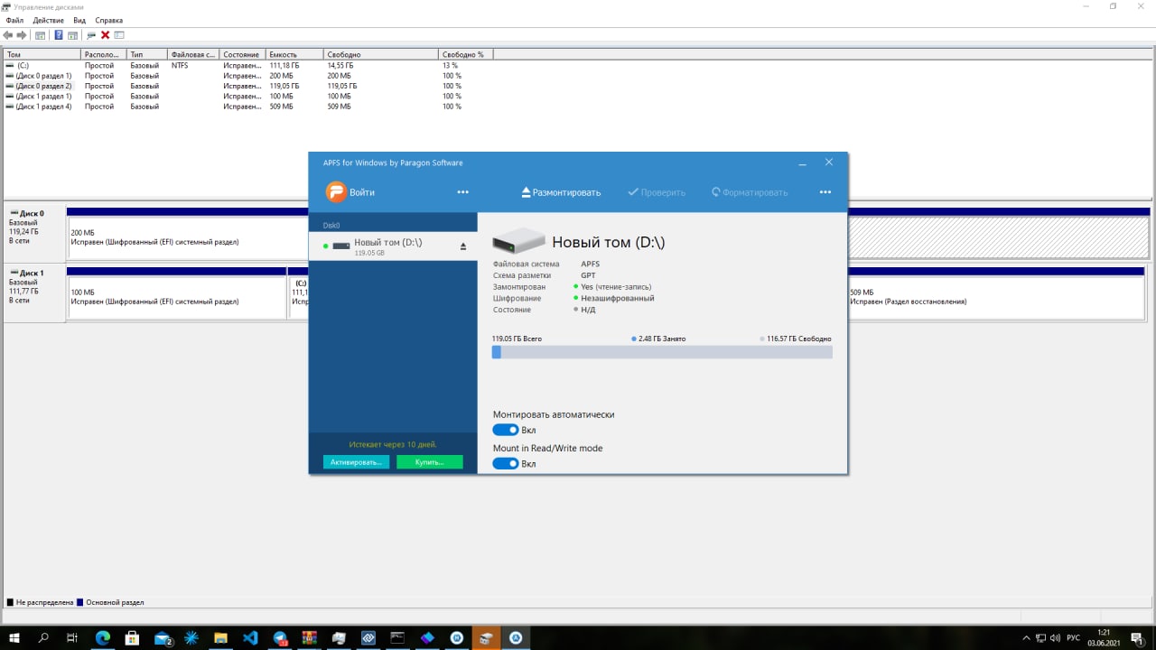The height and width of the screenshot is (650, 1156).
Task: Open the command prompt taskbar icon
Action: pyautogui.click(x=397, y=637)
